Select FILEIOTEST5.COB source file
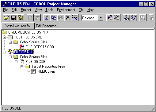Screen dimensions: 156x112 pos(40,47)
